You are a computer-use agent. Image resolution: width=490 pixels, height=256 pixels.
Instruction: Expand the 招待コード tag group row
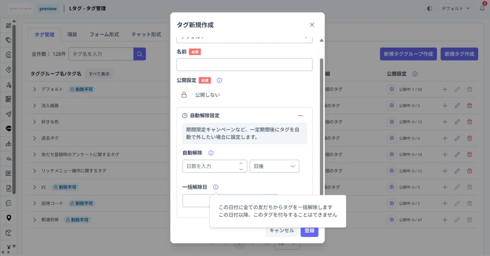[35, 203]
